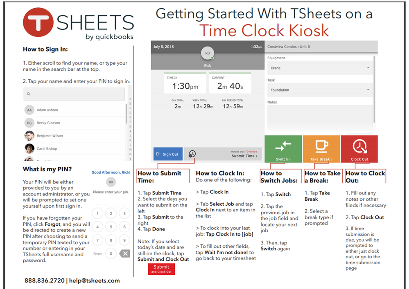The image size is (409, 289).
Task: Tap PIN keypad digit 2
Action: [111, 213]
